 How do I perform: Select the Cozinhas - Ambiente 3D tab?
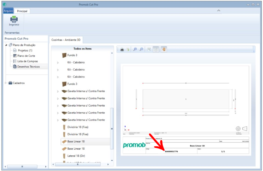tap(66, 40)
